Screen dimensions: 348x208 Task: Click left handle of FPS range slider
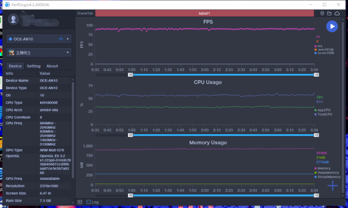[130, 75]
